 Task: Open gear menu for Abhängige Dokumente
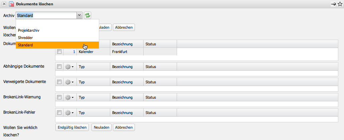69,67
